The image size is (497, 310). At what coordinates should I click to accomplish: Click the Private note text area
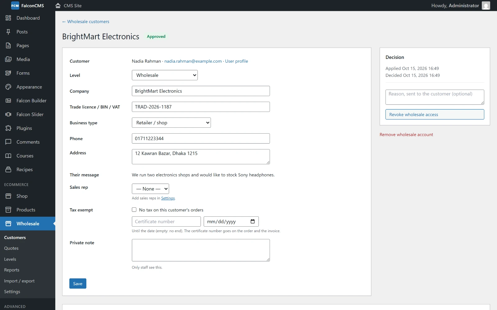201,250
